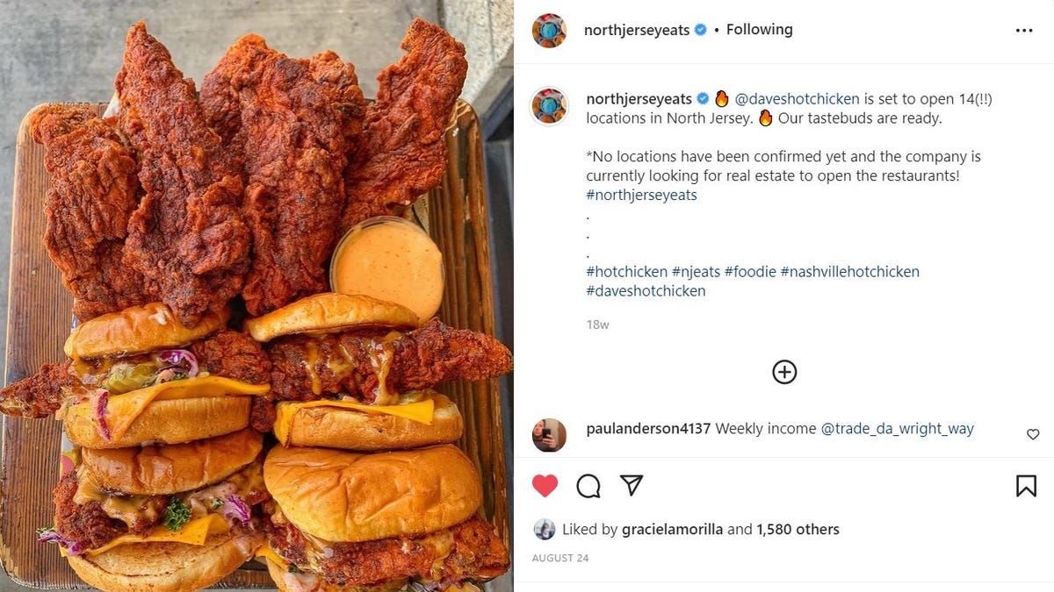Open gracielamorilla's small liker avatar

pyautogui.click(x=544, y=529)
